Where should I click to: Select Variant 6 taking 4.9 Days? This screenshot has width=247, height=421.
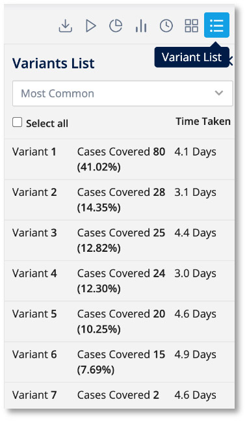(120, 362)
